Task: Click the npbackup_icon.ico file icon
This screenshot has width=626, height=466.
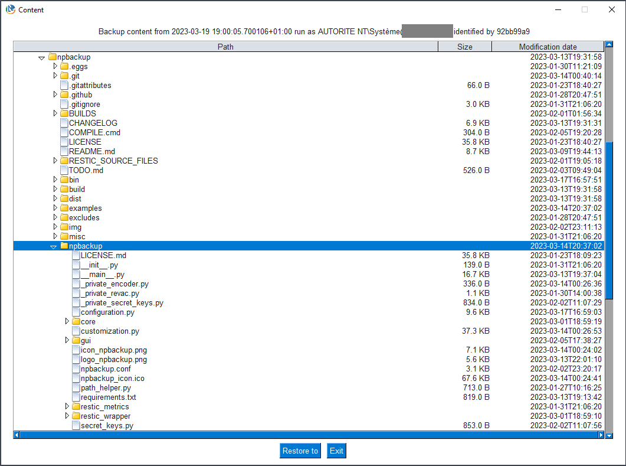Action: click(76, 378)
